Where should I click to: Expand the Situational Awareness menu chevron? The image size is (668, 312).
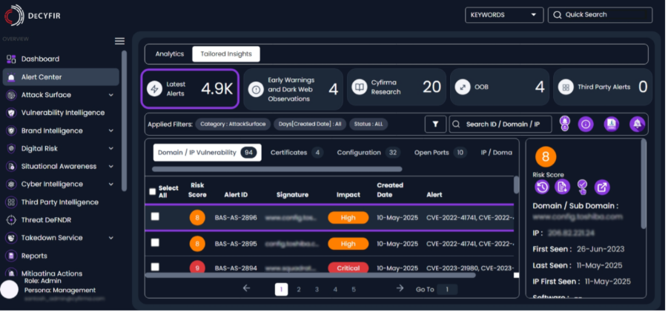click(x=111, y=167)
